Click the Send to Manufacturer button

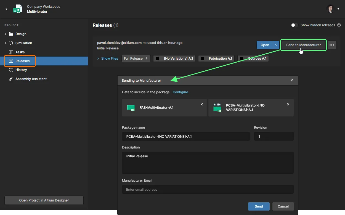click(x=303, y=45)
